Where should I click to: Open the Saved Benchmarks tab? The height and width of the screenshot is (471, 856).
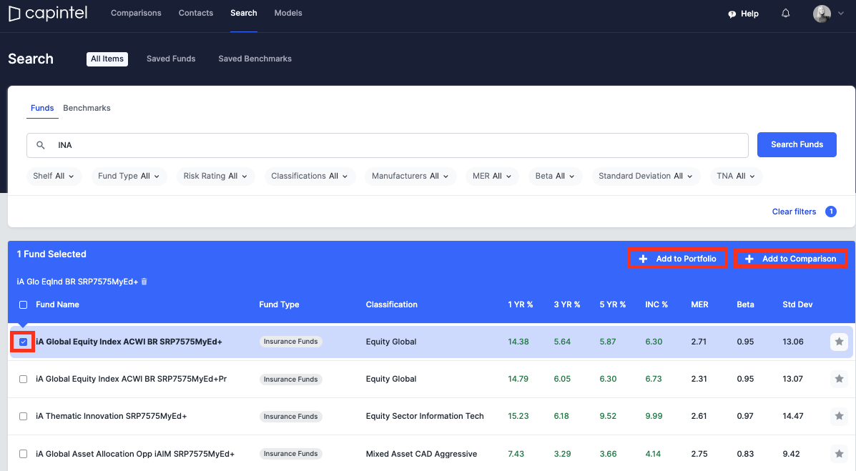[255, 59]
